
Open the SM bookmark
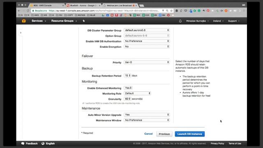click(x=162, y=15)
